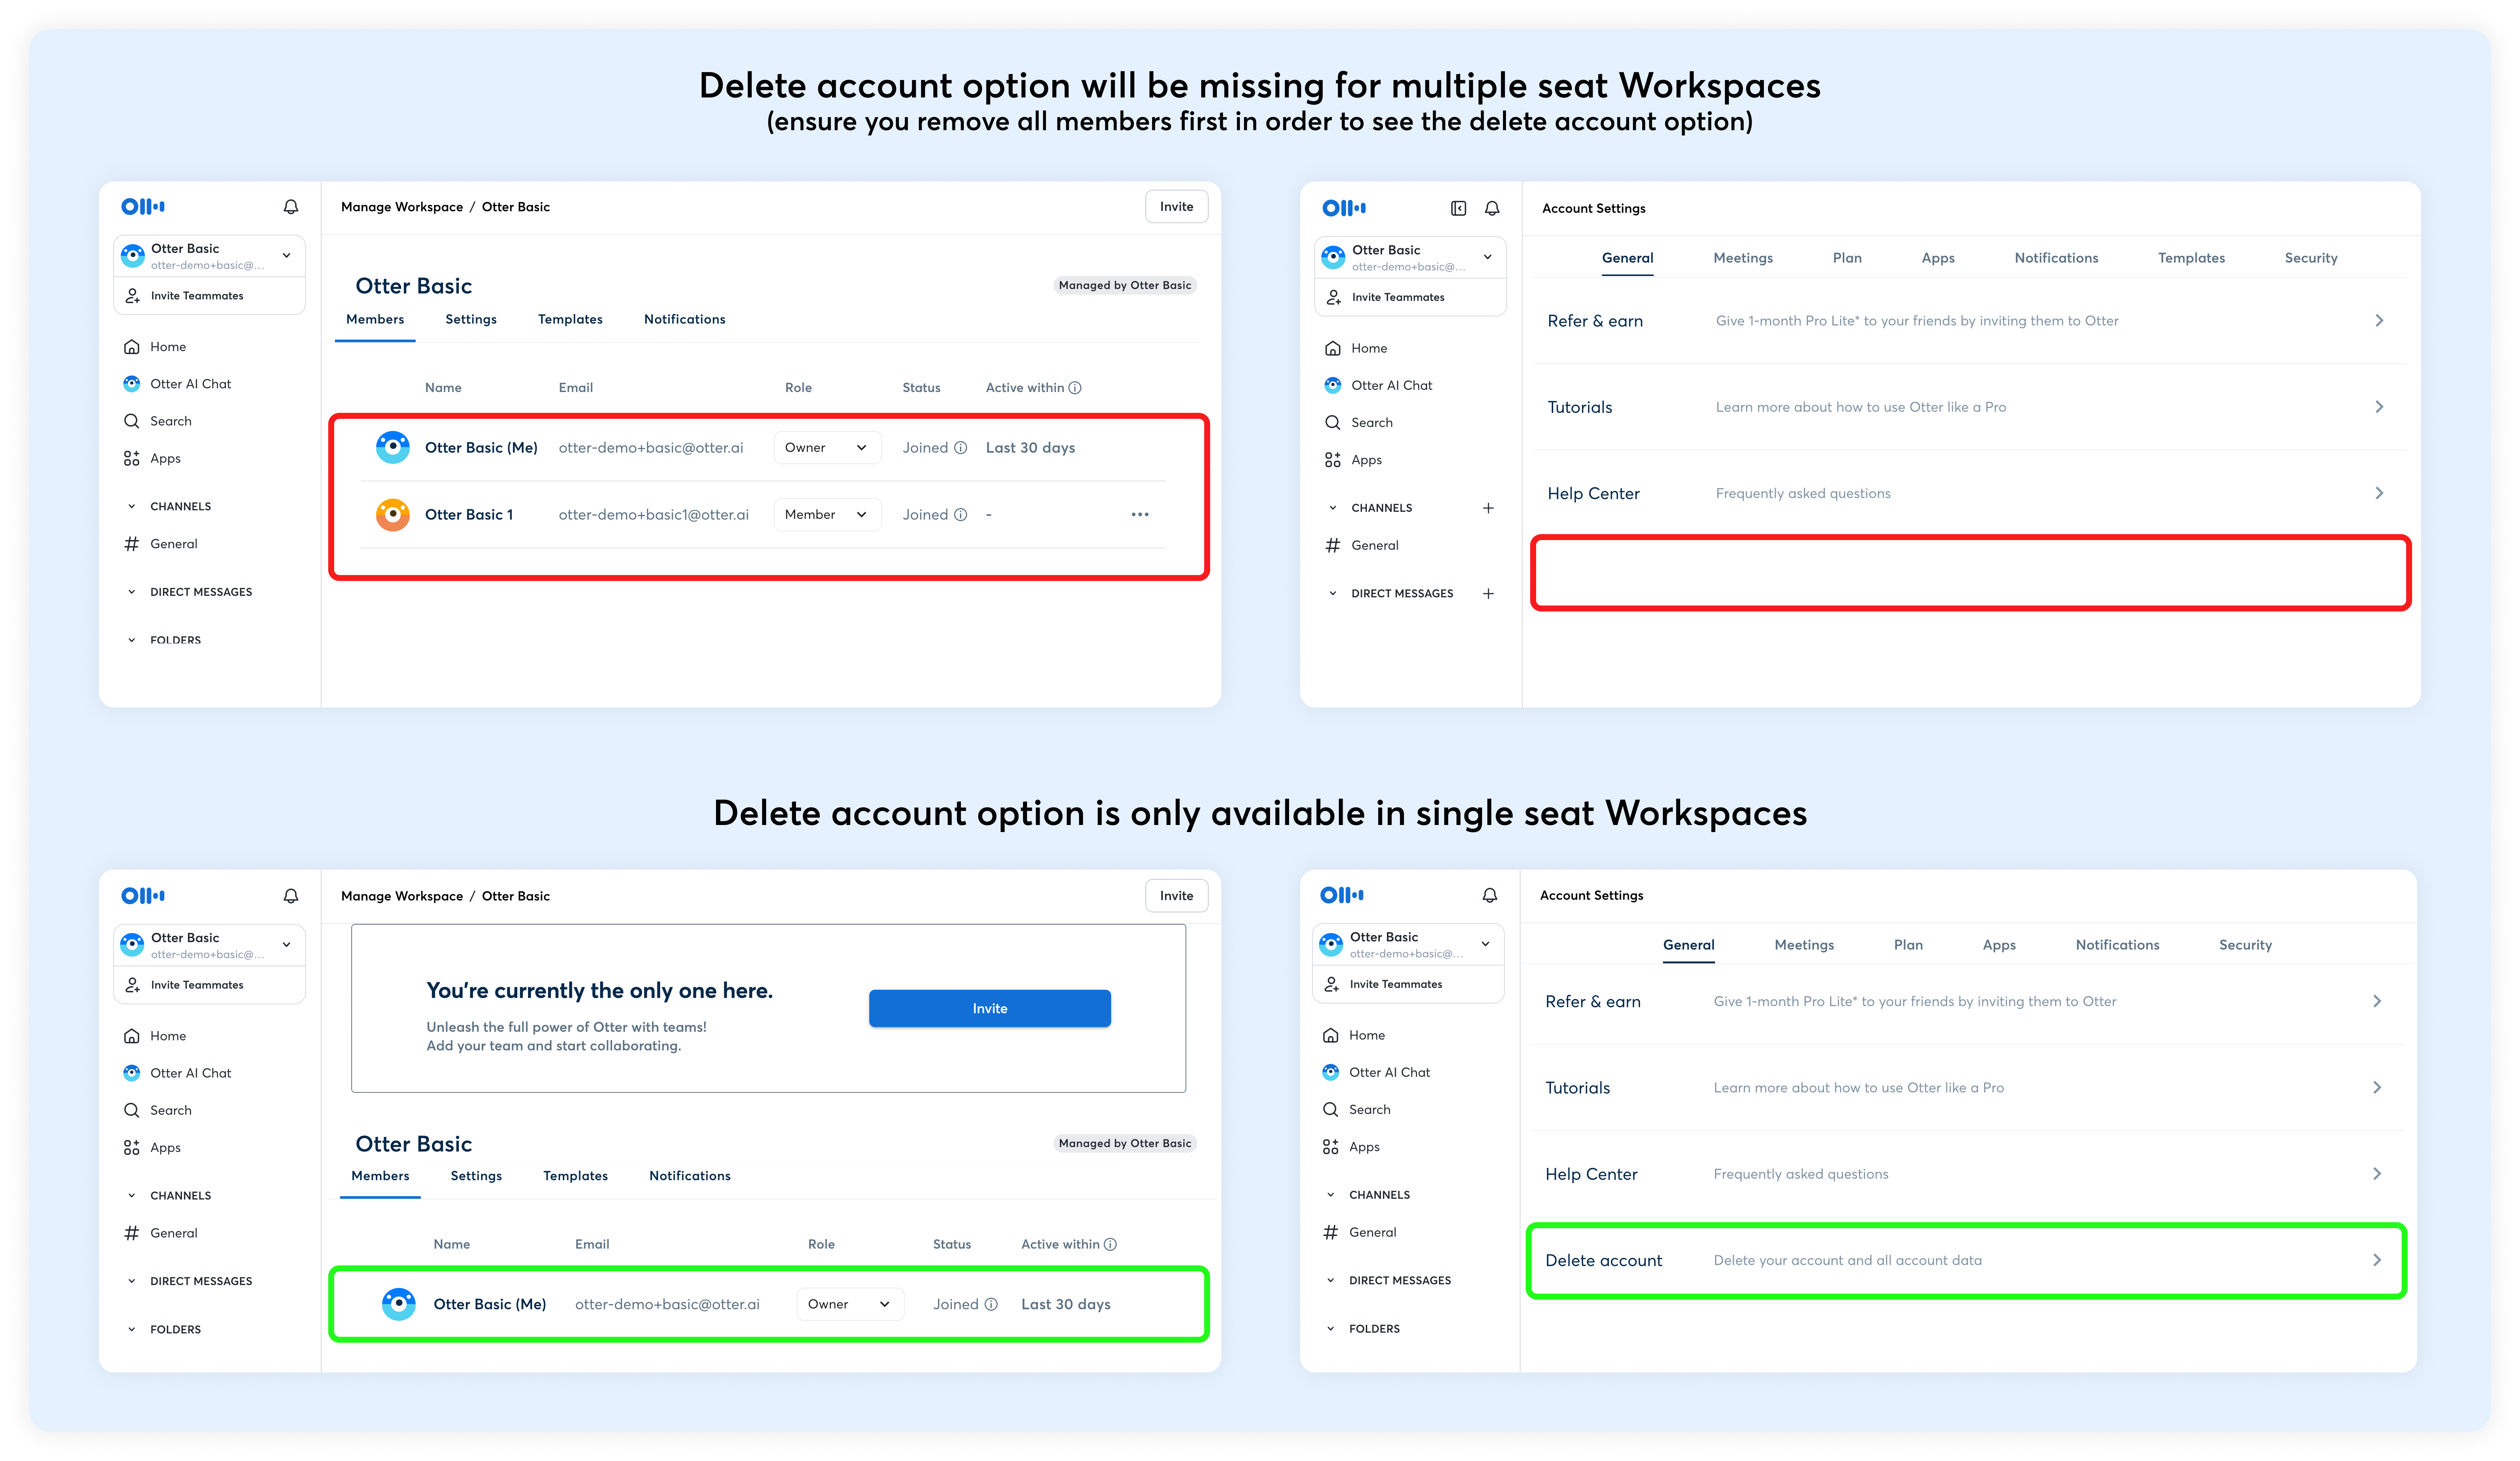The image size is (2520, 1461).
Task: Open notifications bell in upper-left Manage Workspace panel
Action: click(291, 207)
